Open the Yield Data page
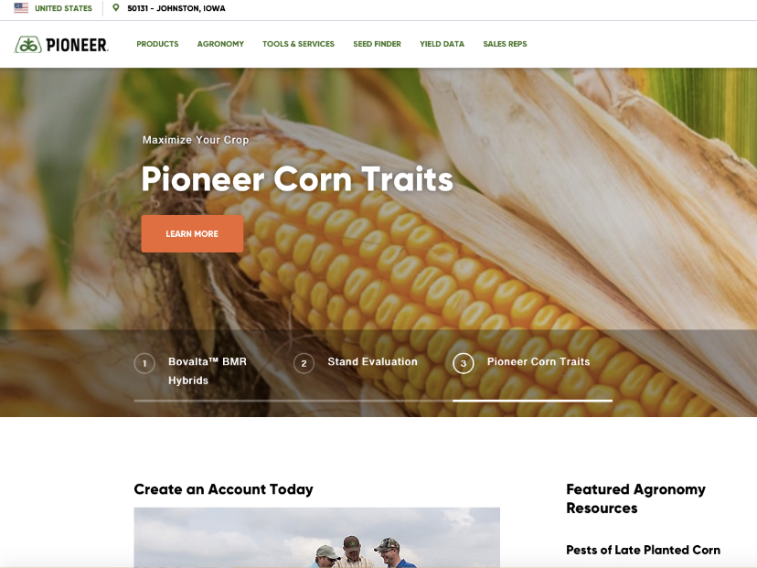The image size is (757, 568). point(442,44)
